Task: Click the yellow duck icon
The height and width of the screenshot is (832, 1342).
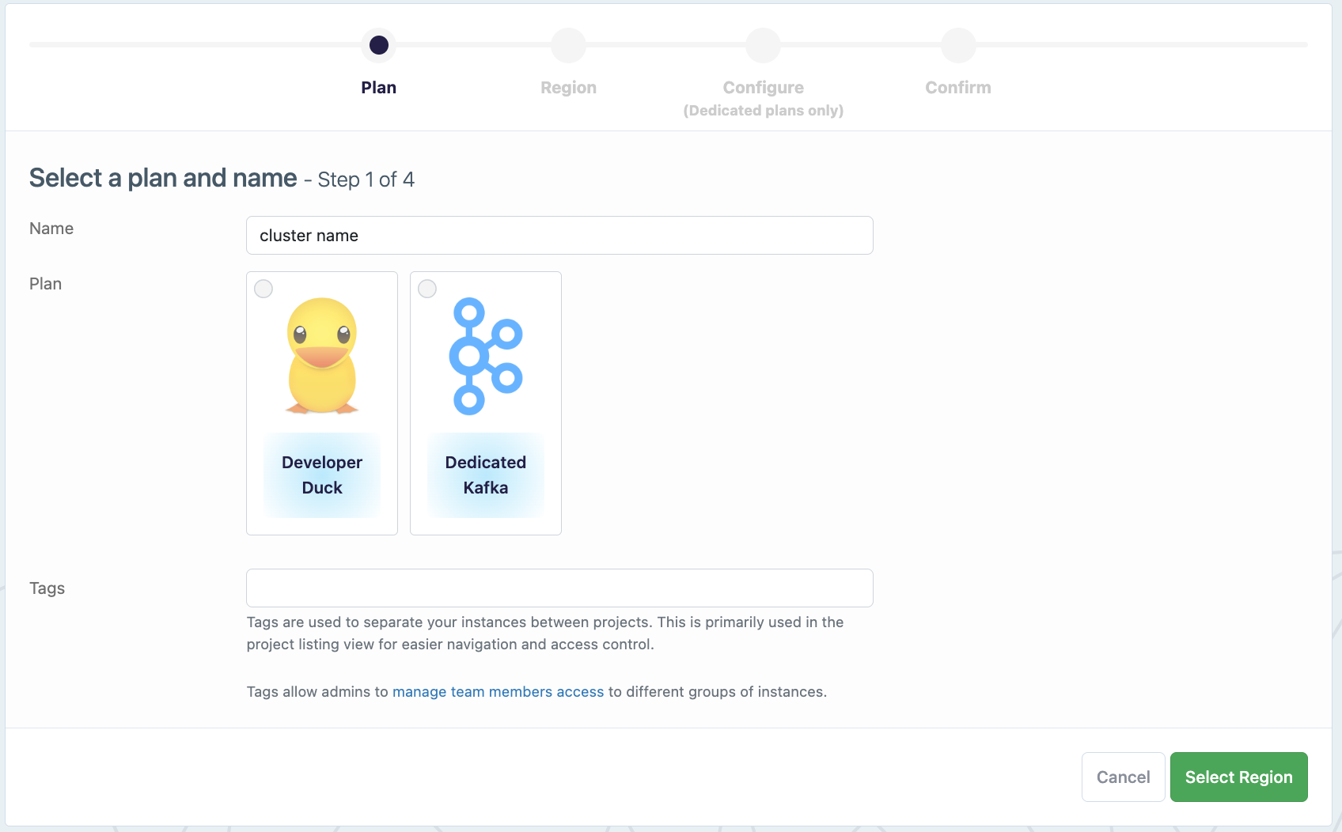Action: (322, 356)
